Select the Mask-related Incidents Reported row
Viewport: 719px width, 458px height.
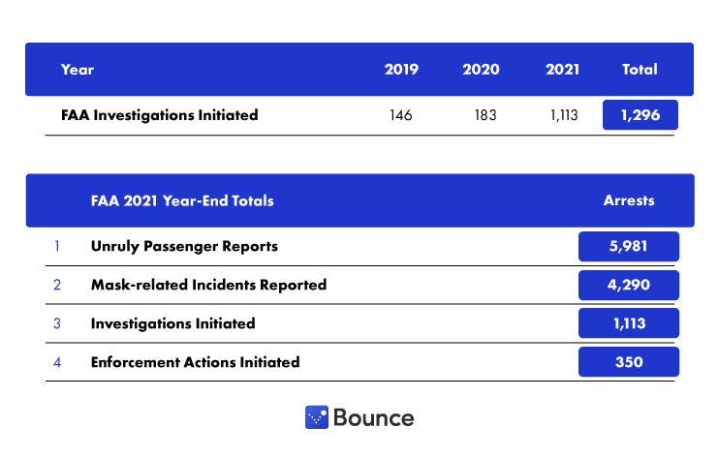(208, 285)
